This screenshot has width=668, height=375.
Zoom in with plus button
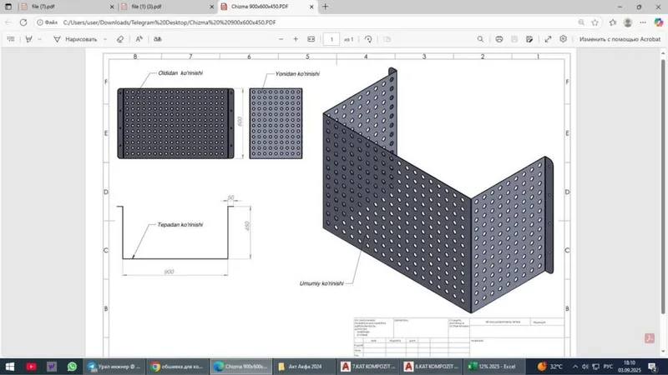click(296, 39)
